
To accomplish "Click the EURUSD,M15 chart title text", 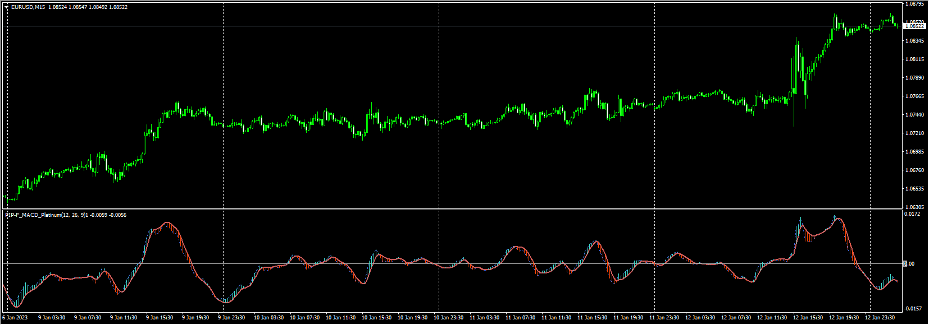I will pyautogui.click(x=28, y=7).
